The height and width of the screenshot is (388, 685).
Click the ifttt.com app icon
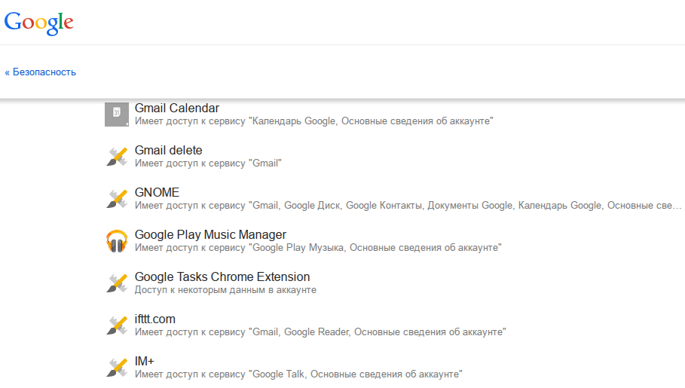117,325
